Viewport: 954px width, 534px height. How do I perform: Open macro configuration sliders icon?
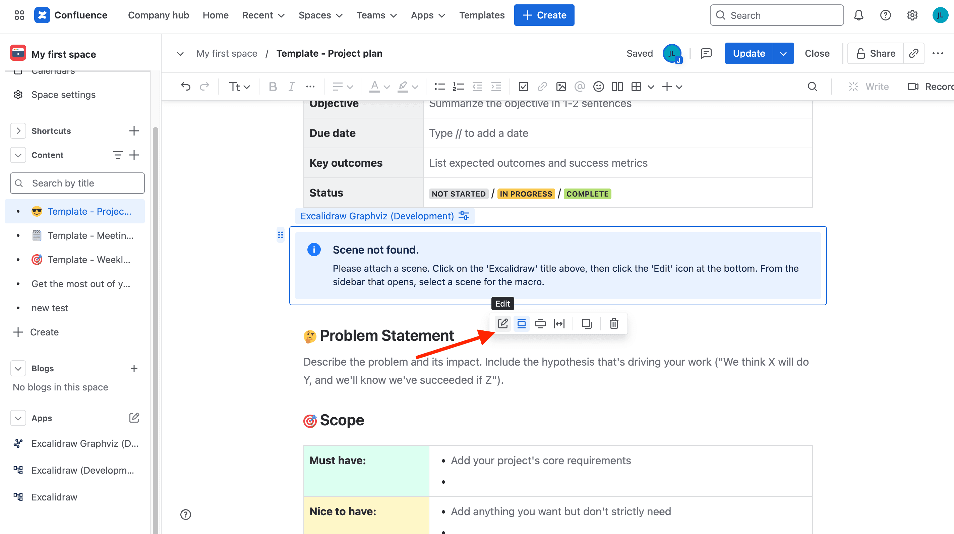click(464, 216)
